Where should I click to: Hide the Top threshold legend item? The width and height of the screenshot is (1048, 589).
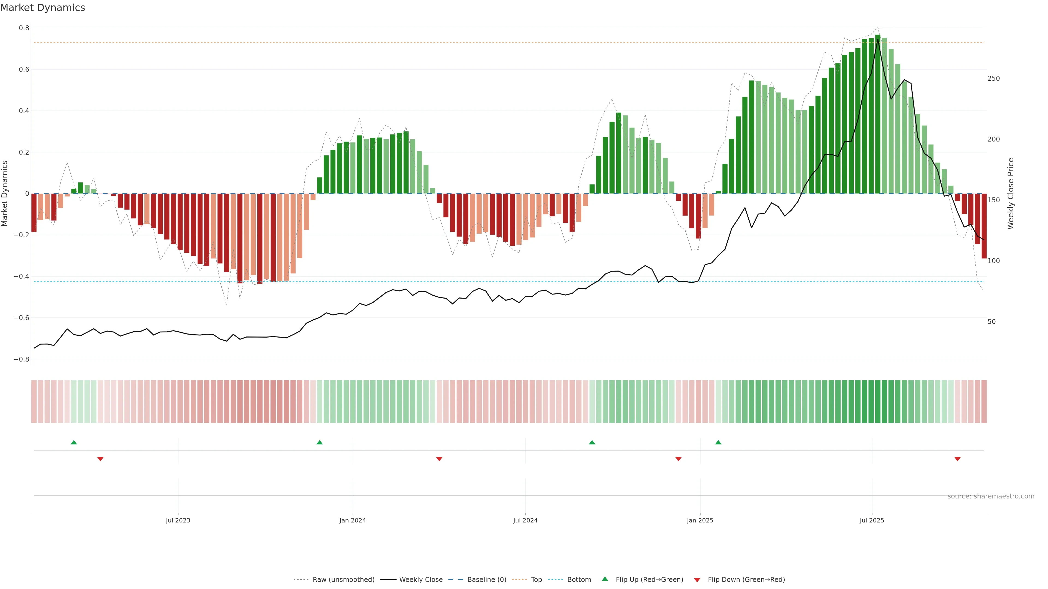point(536,580)
